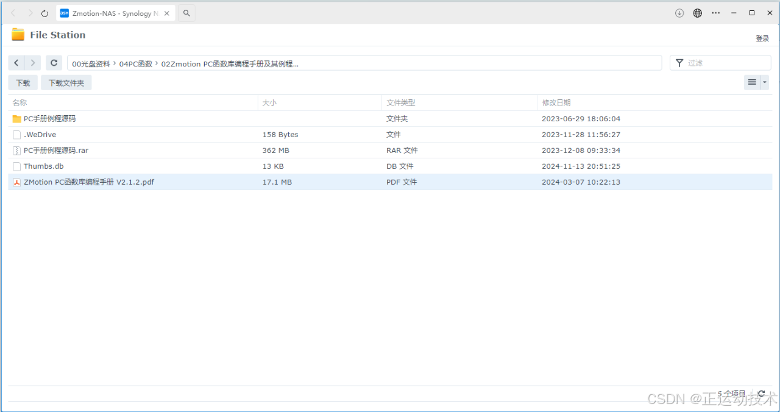Switch list view mode icon
The height and width of the screenshot is (412, 780).
point(753,82)
